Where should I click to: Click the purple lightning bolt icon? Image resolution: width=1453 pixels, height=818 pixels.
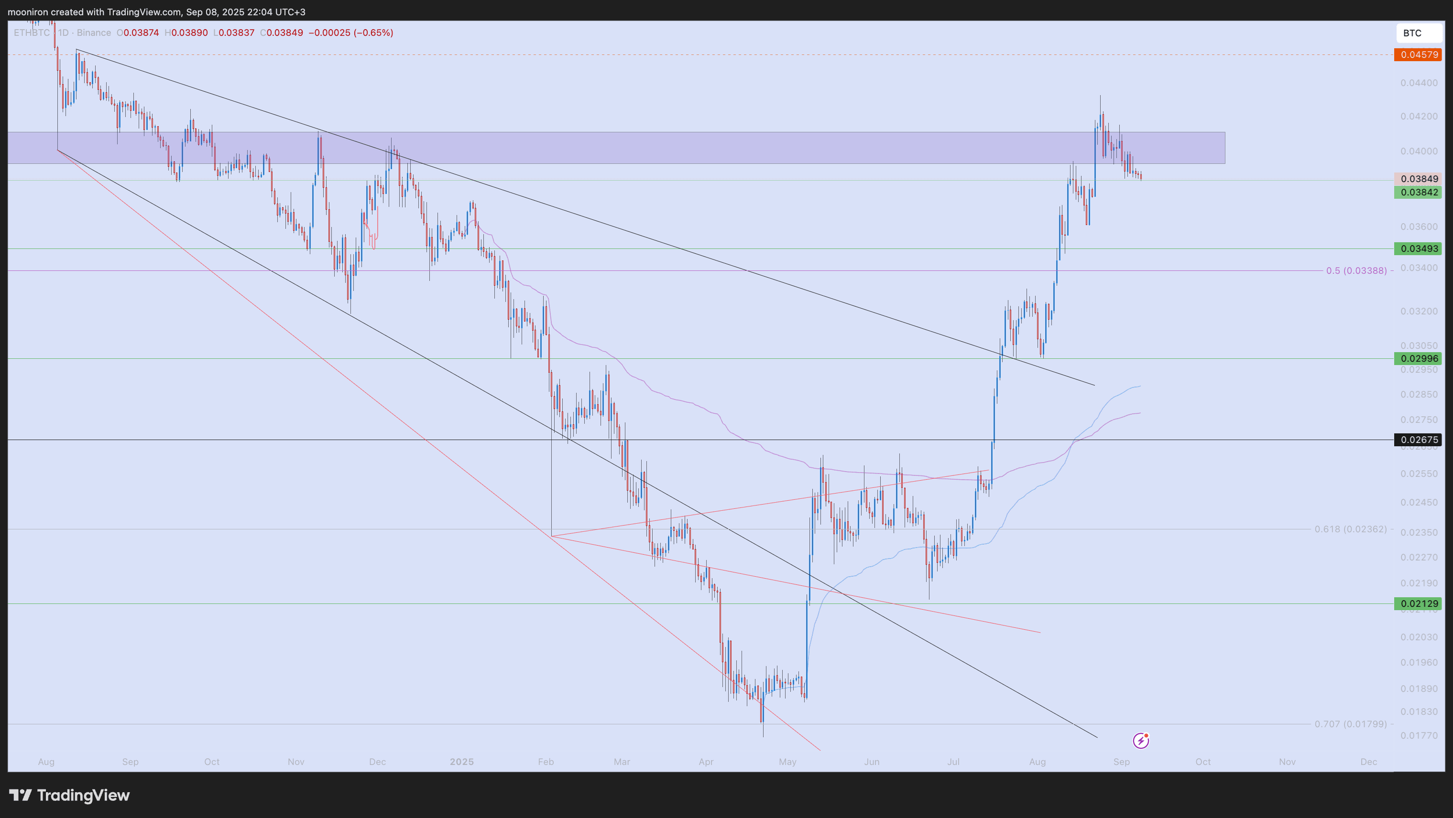pyautogui.click(x=1140, y=740)
